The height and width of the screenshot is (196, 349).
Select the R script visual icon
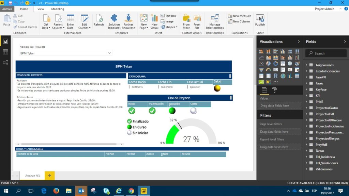[275, 76]
